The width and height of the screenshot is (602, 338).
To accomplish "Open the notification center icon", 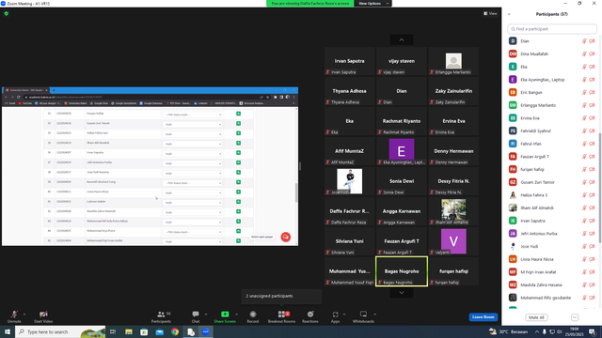I will (593, 331).
